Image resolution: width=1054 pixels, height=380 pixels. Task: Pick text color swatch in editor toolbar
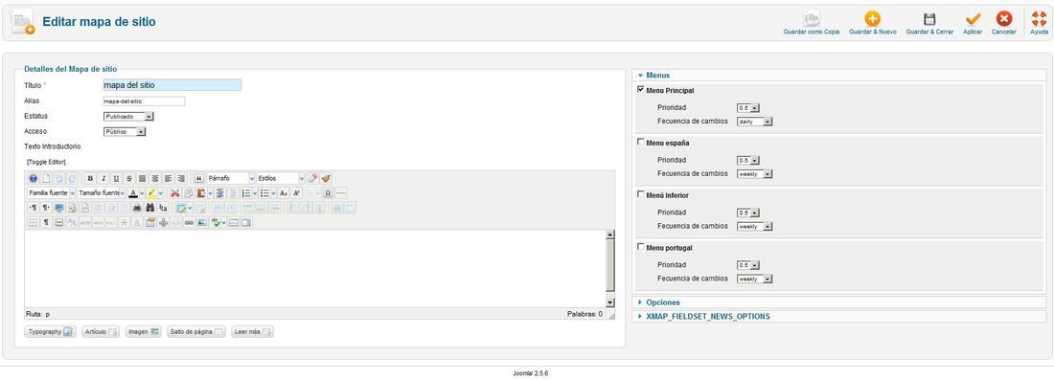133,192
